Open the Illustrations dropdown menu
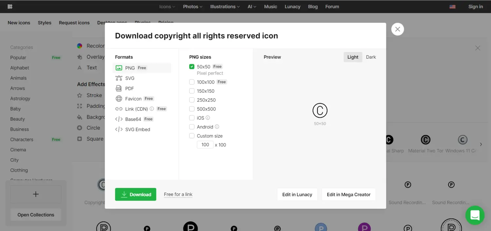 tap(225, 7)
